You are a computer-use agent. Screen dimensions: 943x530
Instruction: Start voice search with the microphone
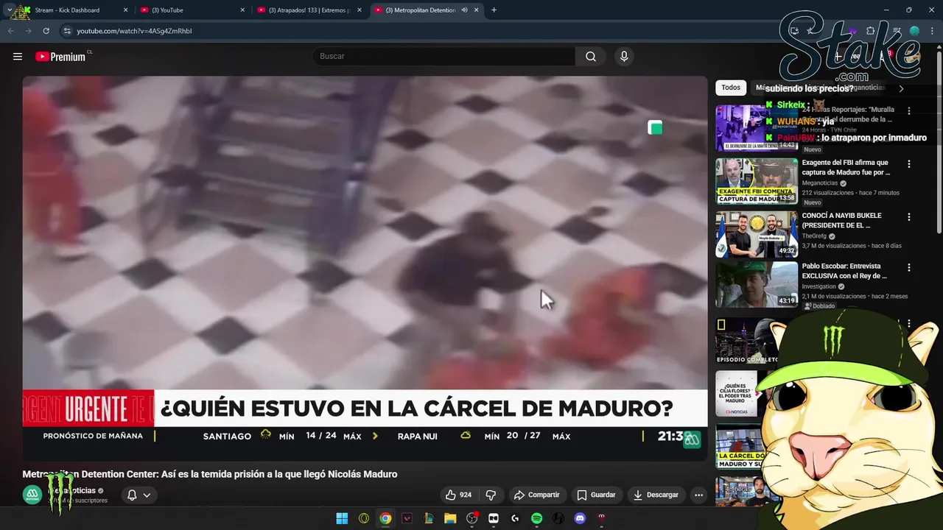click(x=624, y=57)
